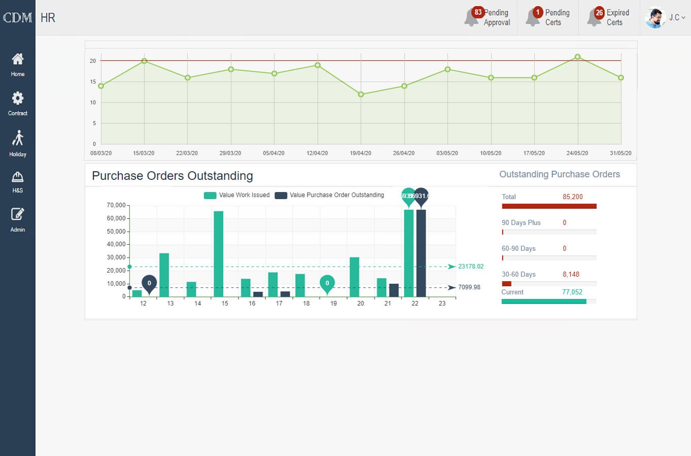The image size is (691, 456).
Task: Click the Pending Certs bell icon
Action: click(533, 18)
